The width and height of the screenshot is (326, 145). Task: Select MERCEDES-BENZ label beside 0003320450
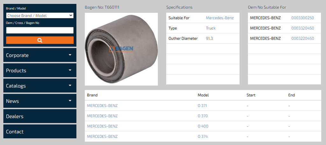pyautogui.click(x=265, y=28)
